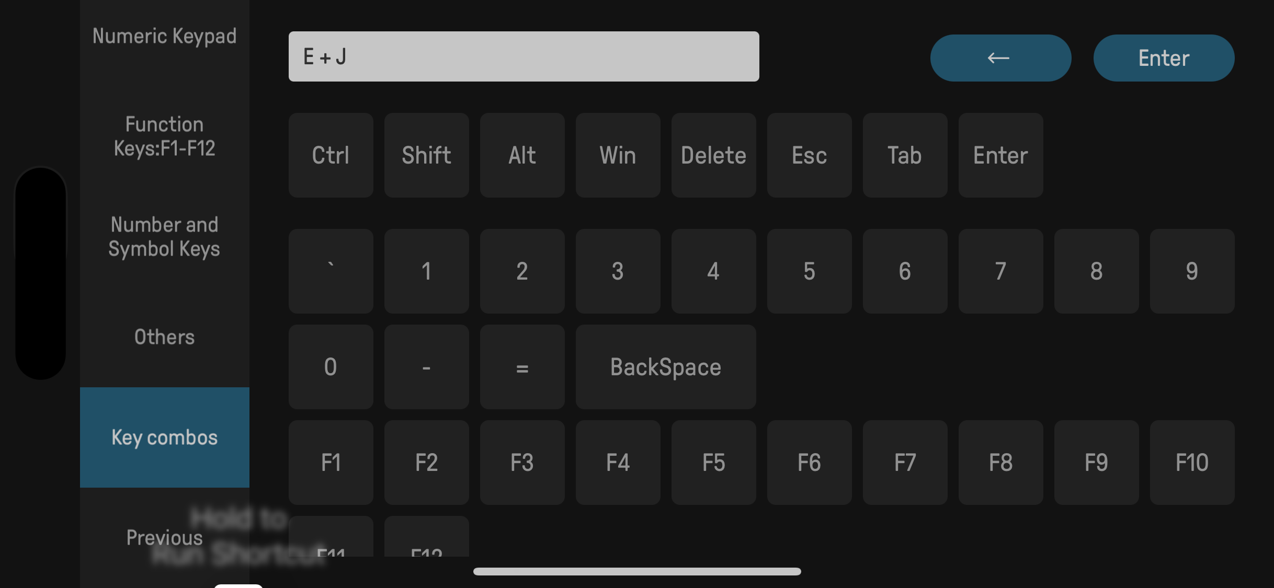Tap the BackSpace key
Image resolution: width=1274 pixels, height=588 pixels.
click(665, 367)
